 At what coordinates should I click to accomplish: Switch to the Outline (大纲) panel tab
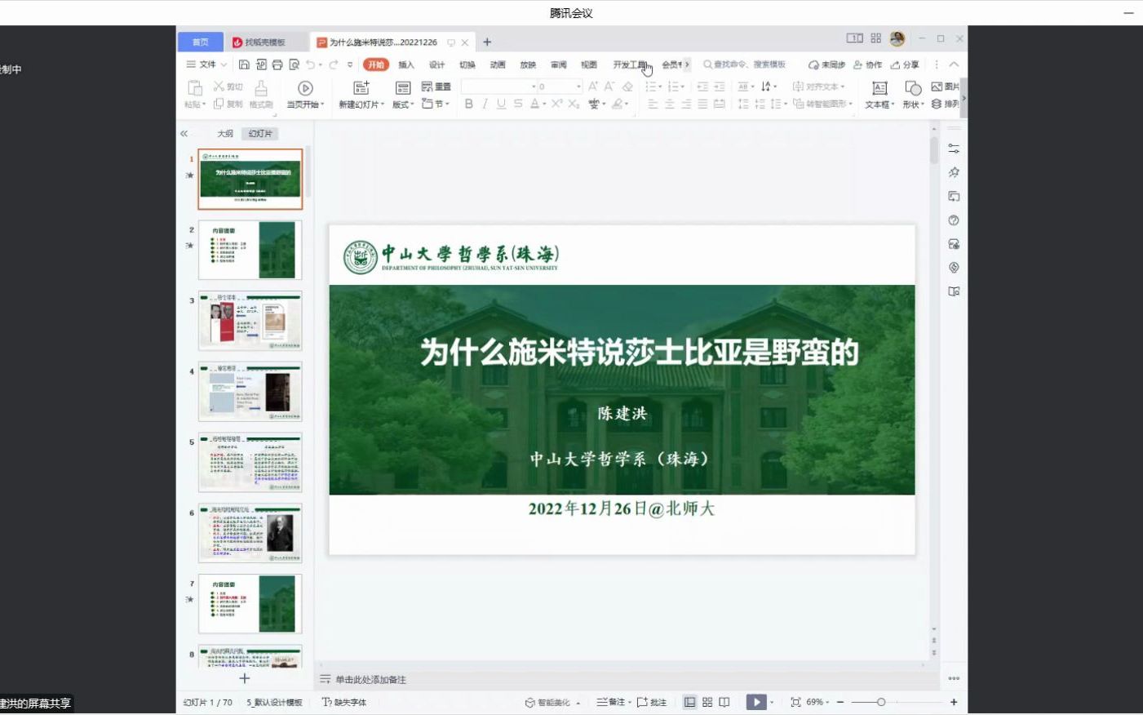pos(225,133)
